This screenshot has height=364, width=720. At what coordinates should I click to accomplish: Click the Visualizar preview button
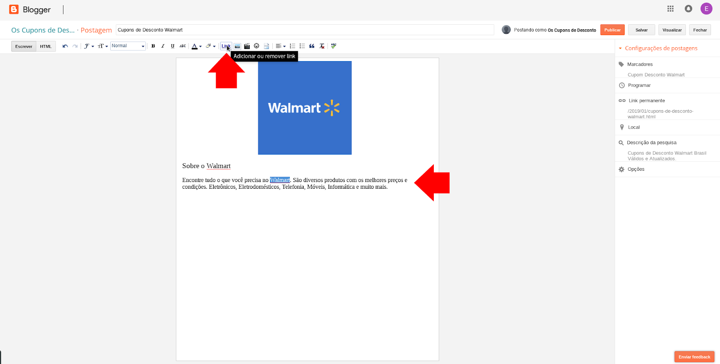tap(672, 30)
